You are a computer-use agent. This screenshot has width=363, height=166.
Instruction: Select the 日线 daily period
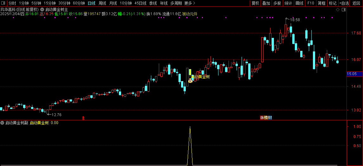coord(91,3)
